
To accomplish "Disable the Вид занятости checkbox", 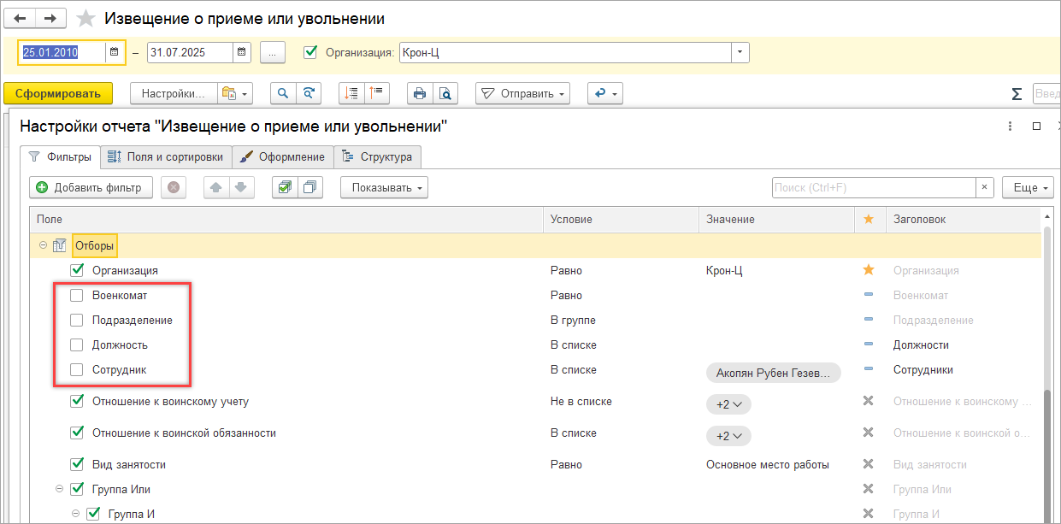I will click(77, 464).
